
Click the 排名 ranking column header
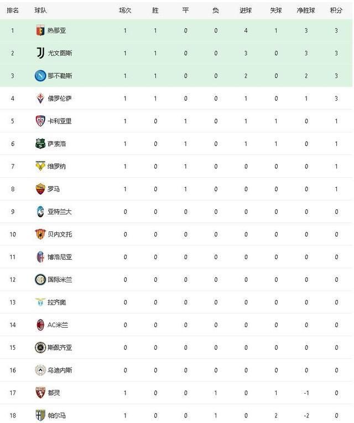point(13,11)
